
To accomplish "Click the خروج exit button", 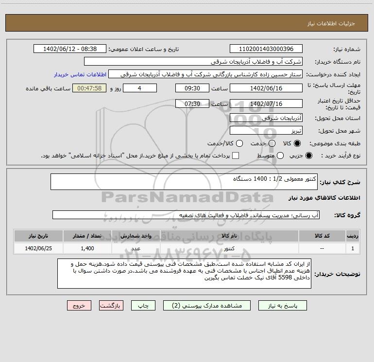I will point(79,306).
